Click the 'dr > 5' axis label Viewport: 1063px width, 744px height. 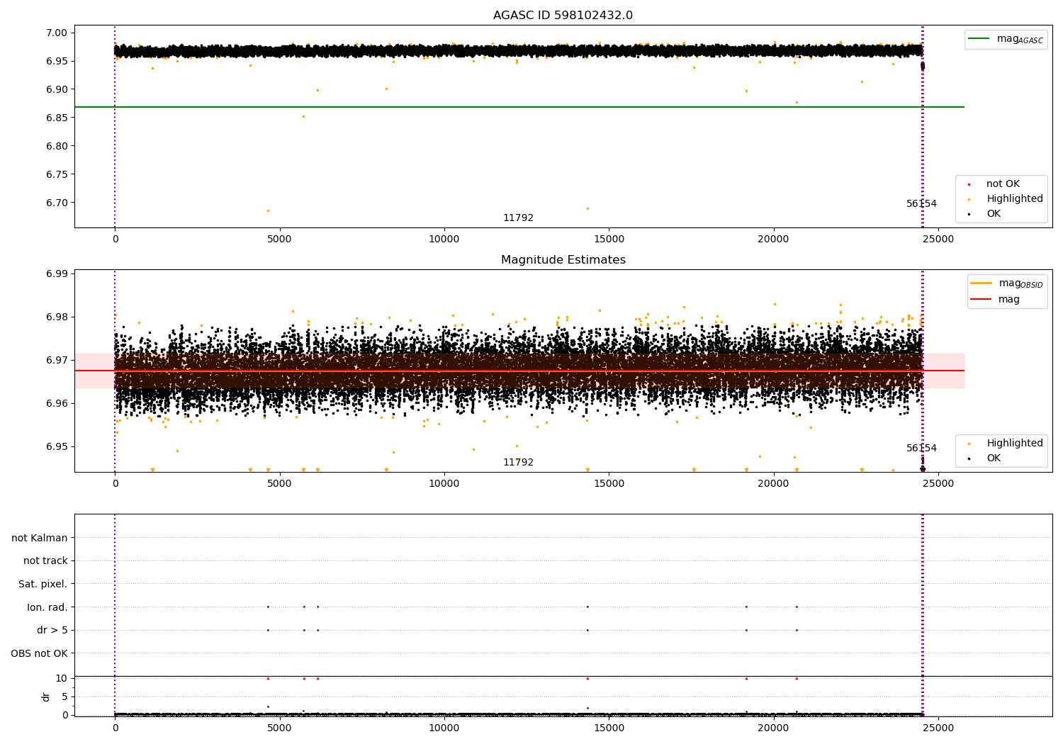[52, 630]
